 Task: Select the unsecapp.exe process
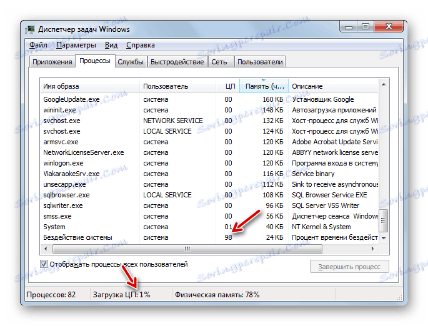click(209, 184)
